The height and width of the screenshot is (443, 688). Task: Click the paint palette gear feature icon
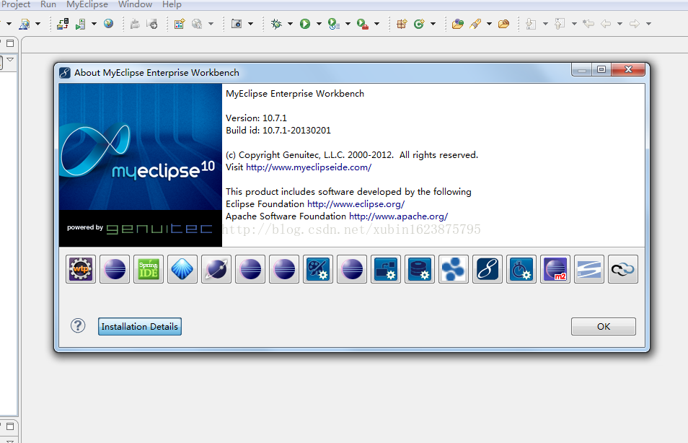(318, 269)
